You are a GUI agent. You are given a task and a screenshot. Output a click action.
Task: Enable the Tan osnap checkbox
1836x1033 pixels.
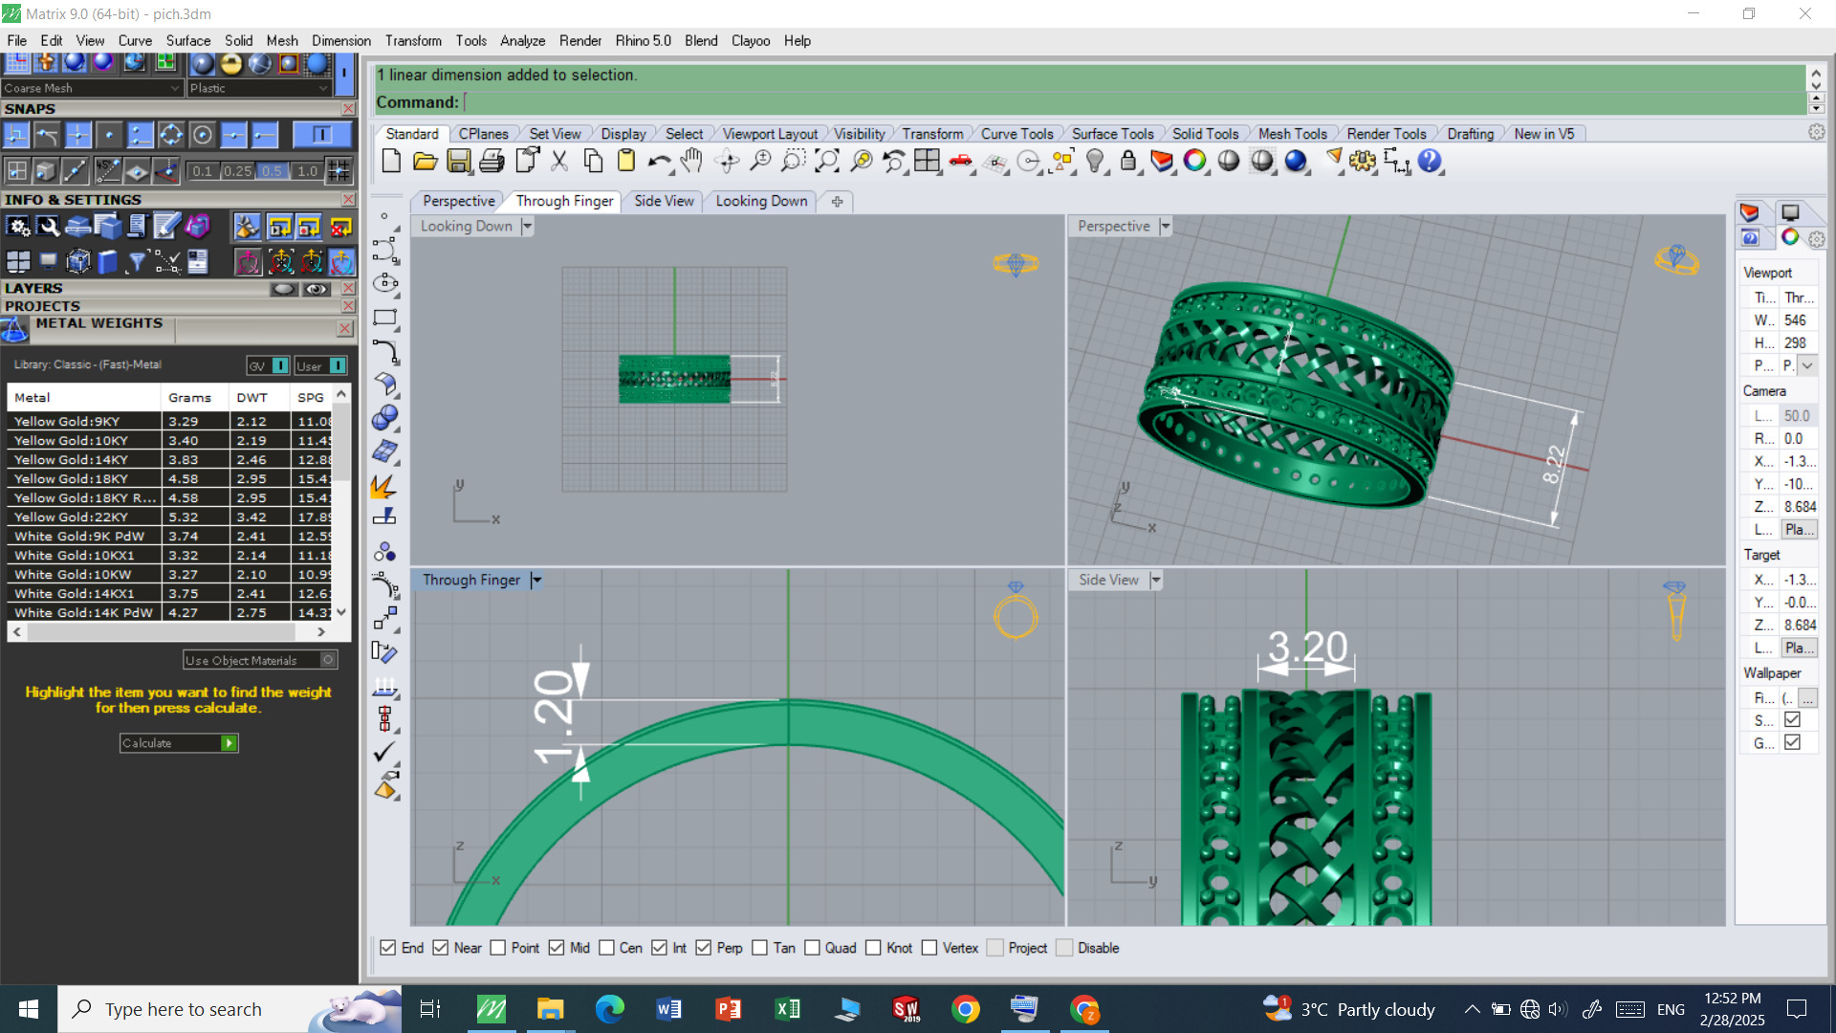click(x=759, y=948)
